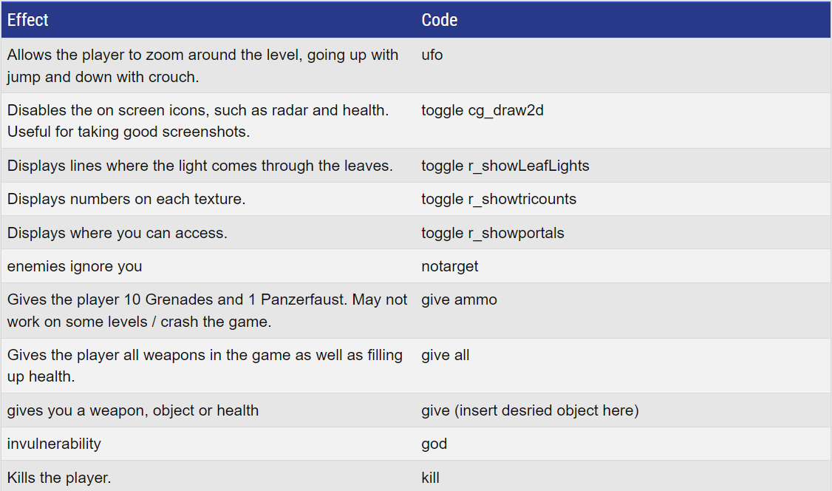Click "give (insert desried object here)" code
The image size is (832, 491).
[530, 410]
